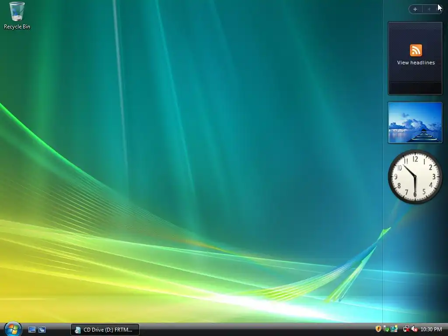Open the CD Drive (D:) taskbar button
The image size is (448, 336).
pos(105,330)
